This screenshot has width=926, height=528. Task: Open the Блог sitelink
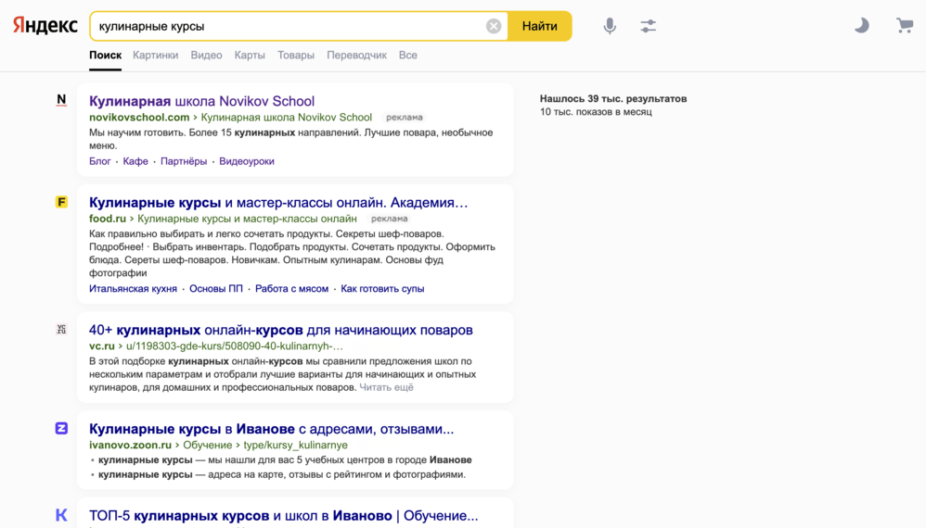(x=100, y=161)
